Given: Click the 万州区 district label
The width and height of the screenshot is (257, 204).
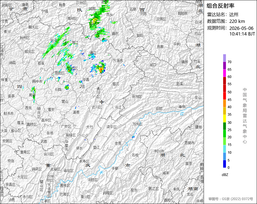Looking at the screenshot, I should pyautogui.click(x=137, y=124).
